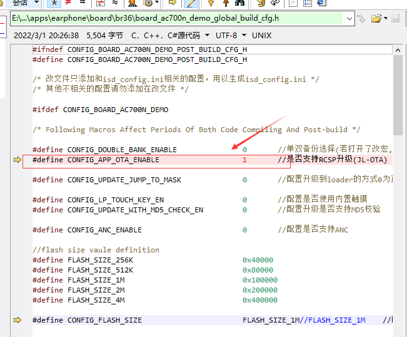Click CONFIG_DOUBLE_BANK_ENABLE in the code
The width and height of the screenshot is (407, 337).
click(x=122, y=150)
